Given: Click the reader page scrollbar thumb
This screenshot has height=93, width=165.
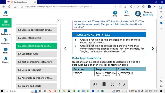Looking at the screenshot, I should click(x=156, y=50).
